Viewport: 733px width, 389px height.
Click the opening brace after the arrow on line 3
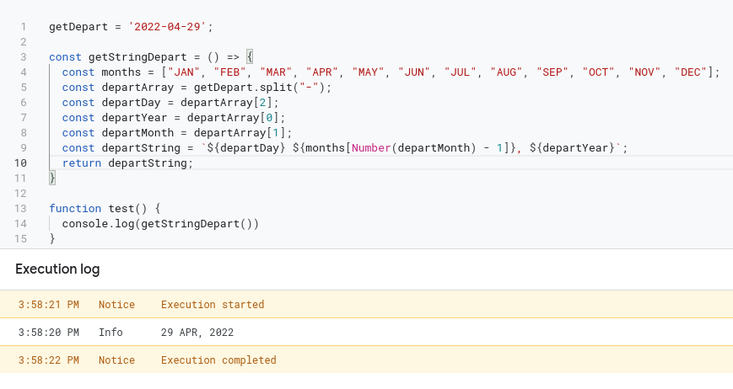(250, 57)
